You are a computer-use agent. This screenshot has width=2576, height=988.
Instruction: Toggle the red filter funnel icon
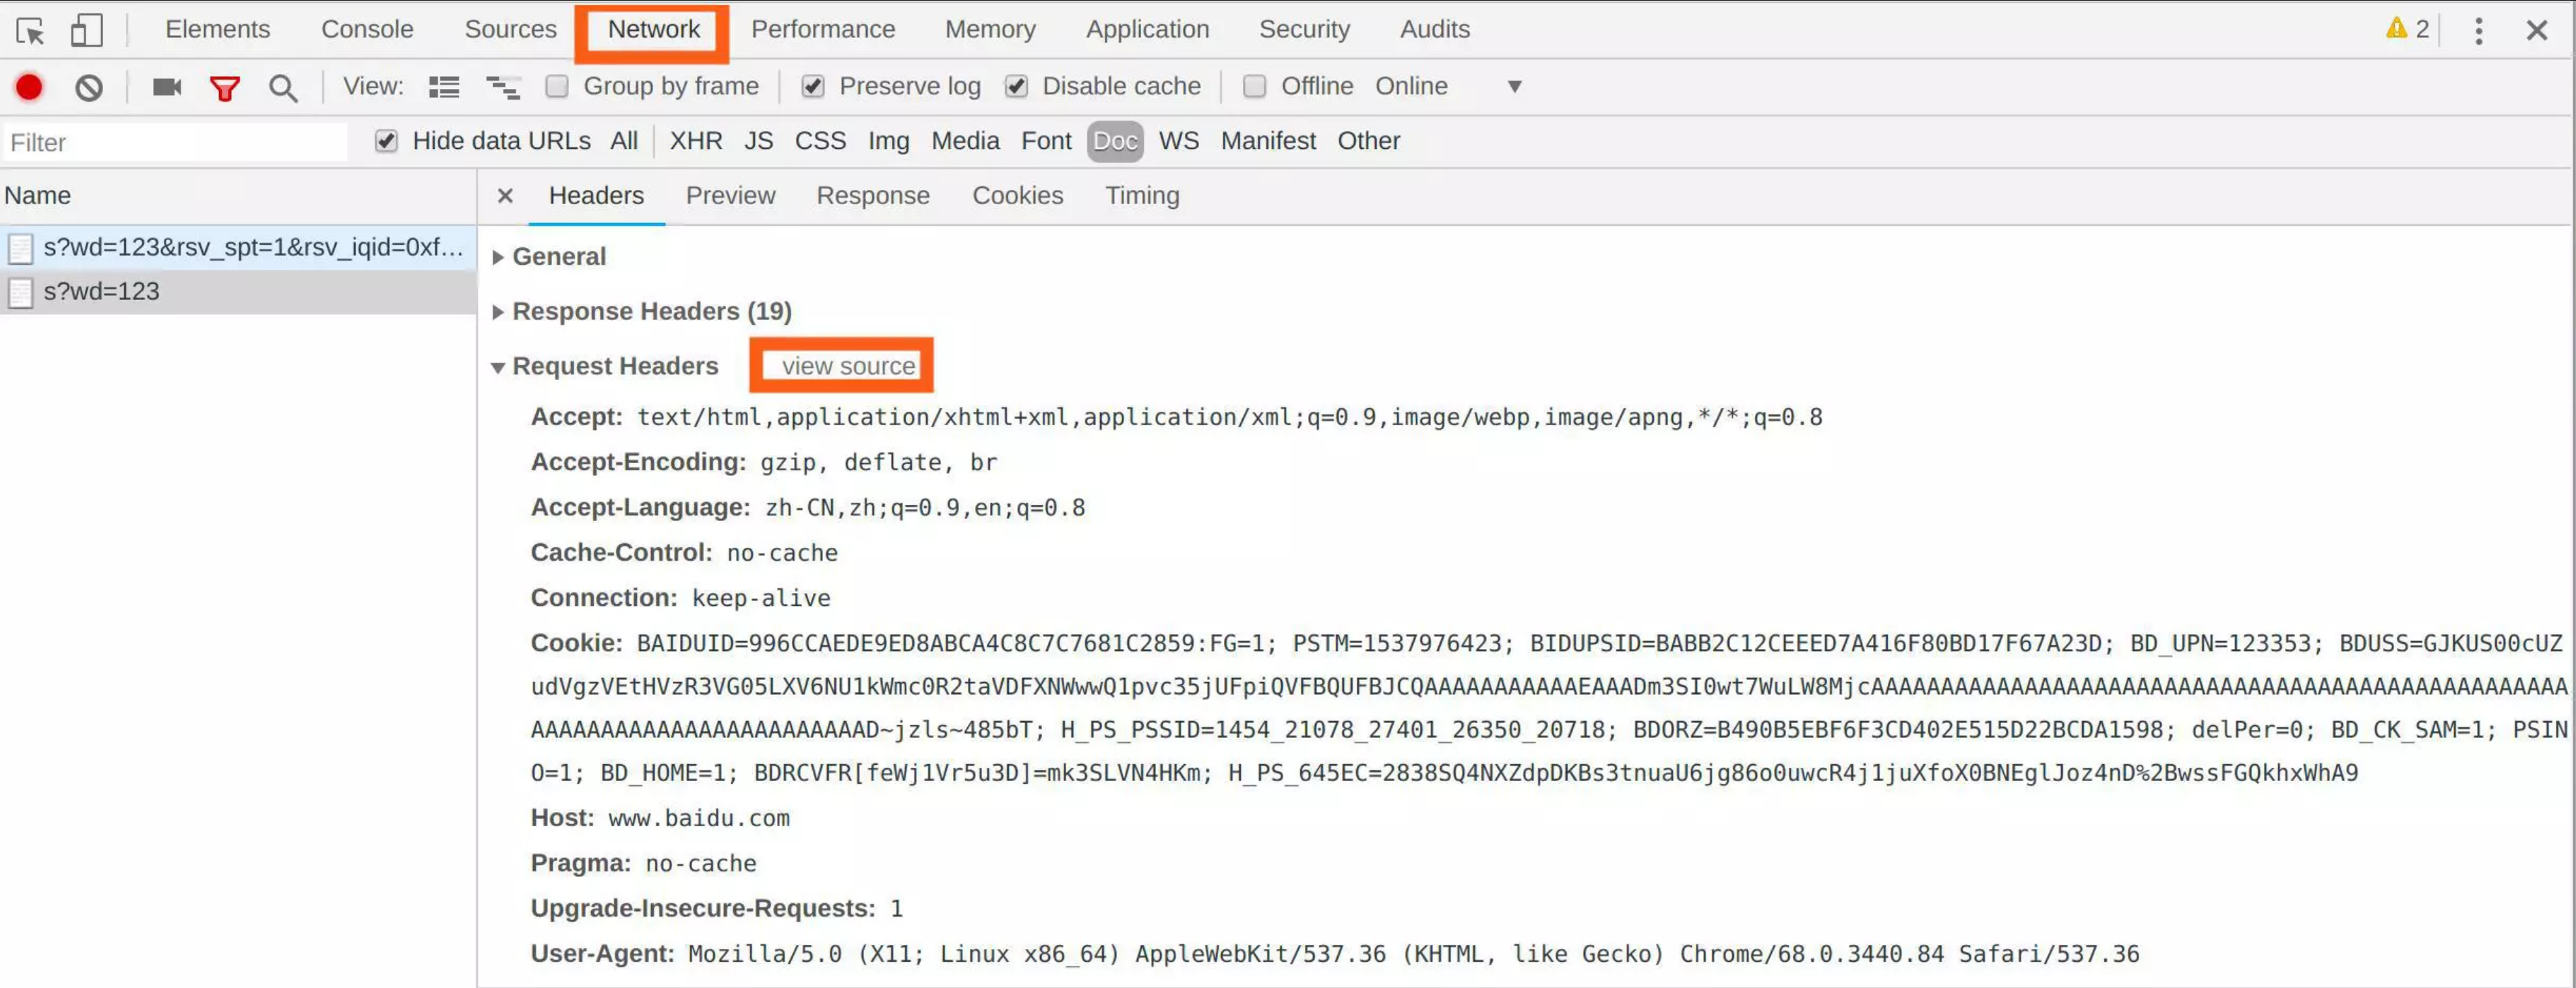click(x=224, y=88)
